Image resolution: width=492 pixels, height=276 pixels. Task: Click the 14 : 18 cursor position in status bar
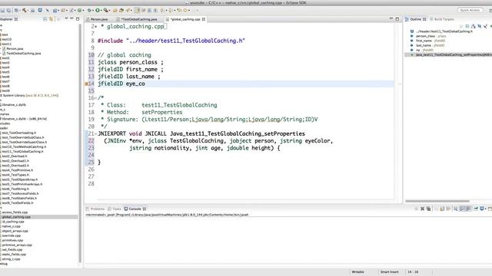click(x=413, y=272)
